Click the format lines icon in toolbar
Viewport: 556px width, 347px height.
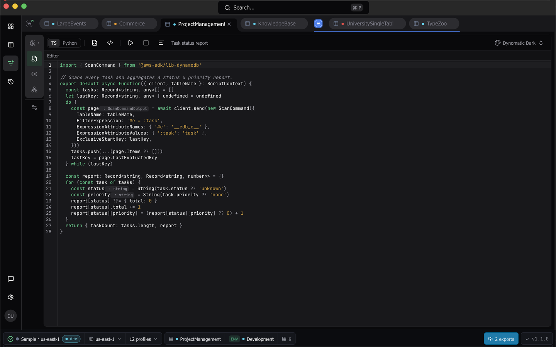point(161,43)
